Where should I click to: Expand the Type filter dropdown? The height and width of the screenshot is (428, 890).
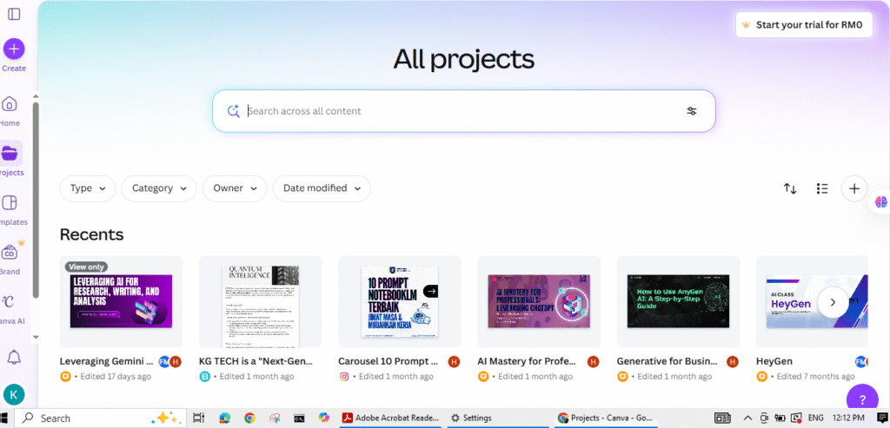click(88, 188)
